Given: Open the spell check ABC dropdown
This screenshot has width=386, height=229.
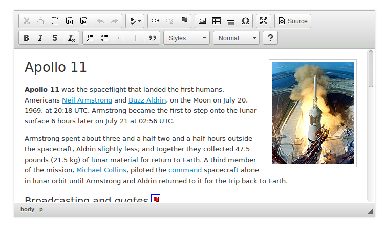Looking at the screenshot, I should (x=135, y=21).
